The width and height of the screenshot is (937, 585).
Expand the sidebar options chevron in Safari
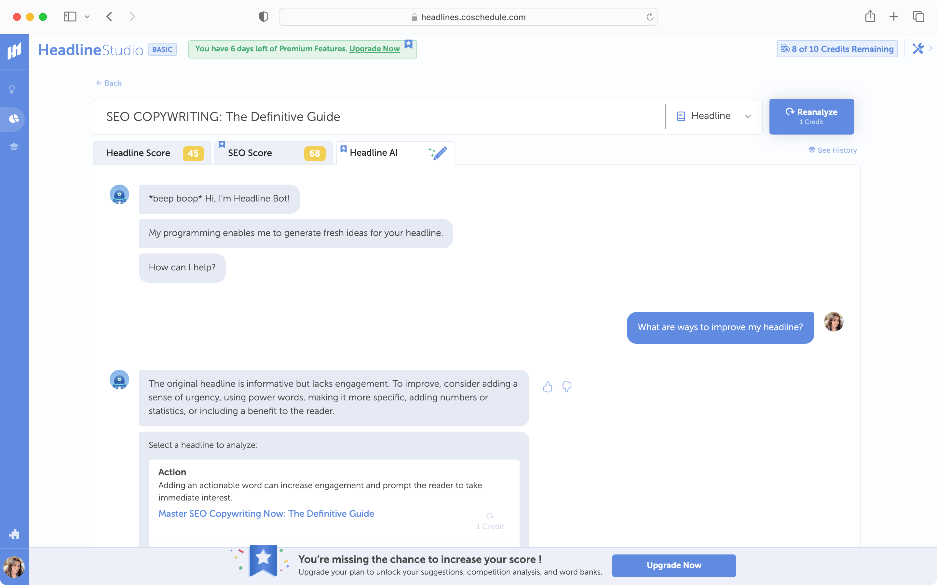(x=87, y=17)
